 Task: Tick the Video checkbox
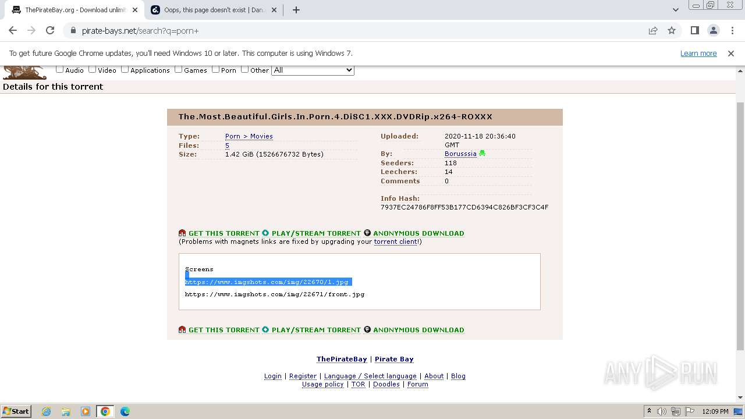pyautogui.click(x=92, y=69)
